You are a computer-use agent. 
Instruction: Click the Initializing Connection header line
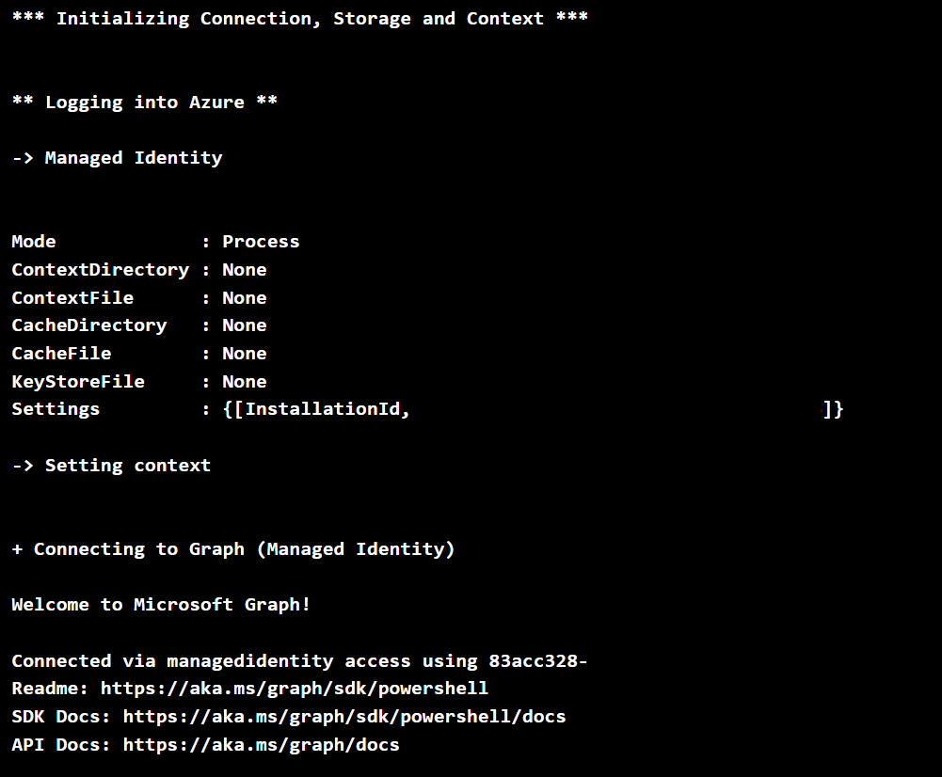300,19
